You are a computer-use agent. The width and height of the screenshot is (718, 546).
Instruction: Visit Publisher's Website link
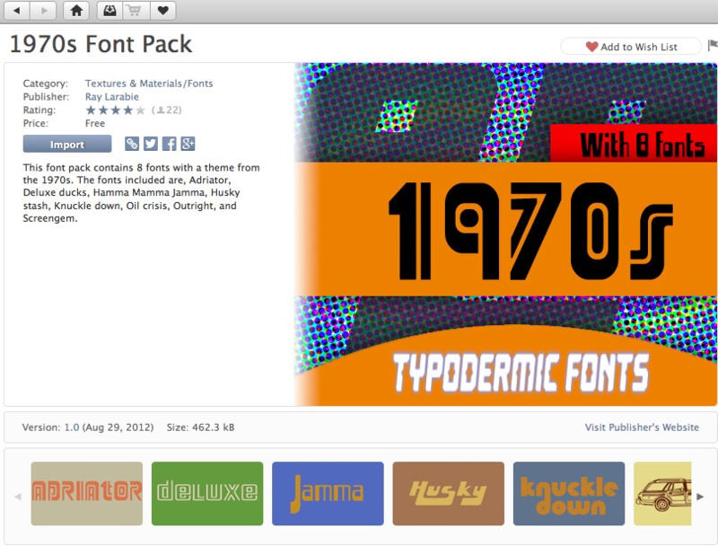coord(642,427)
